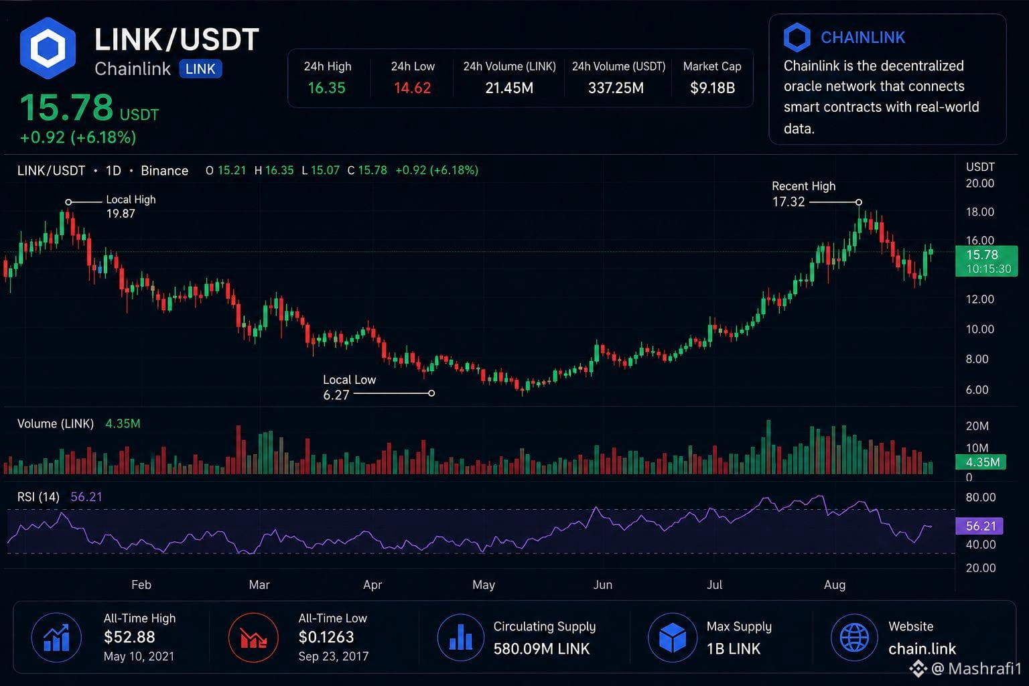Click the All-Time High rising chart icon
Image resolution: width=1029 pixels, height=686 pixels.
pos(56,638)
